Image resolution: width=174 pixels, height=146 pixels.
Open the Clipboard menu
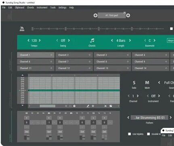pos(19,8)
